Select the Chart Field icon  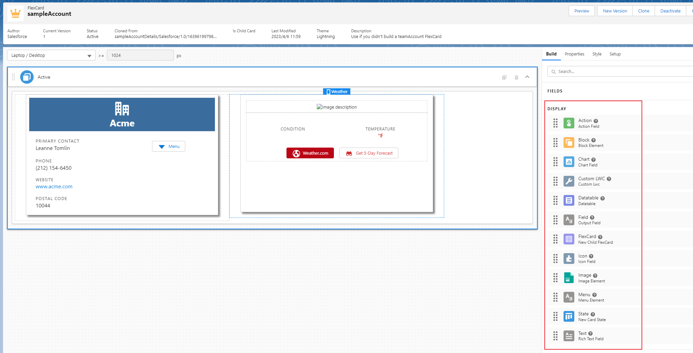coord(569,162)
